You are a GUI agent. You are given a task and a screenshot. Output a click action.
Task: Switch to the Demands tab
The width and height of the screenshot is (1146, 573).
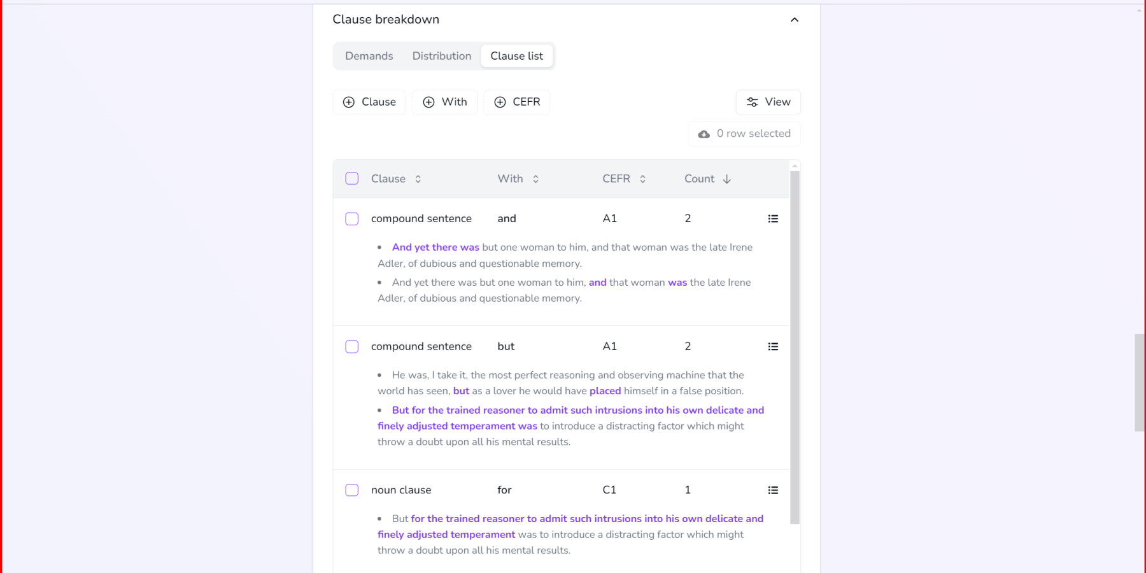369,56
